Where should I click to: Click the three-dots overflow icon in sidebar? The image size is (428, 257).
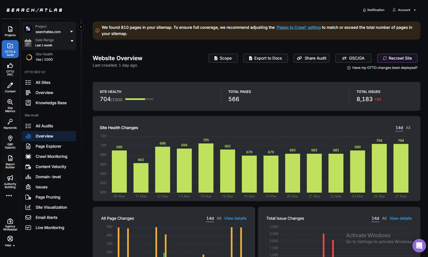[x=10, y=195]
